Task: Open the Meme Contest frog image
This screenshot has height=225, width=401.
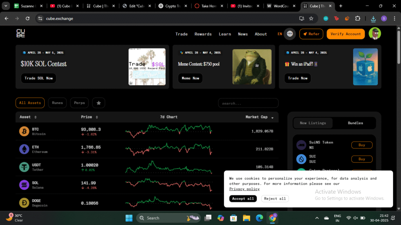Action: [252, 67]
